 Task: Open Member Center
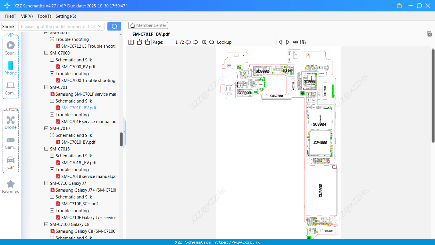[x=148, y=25]
